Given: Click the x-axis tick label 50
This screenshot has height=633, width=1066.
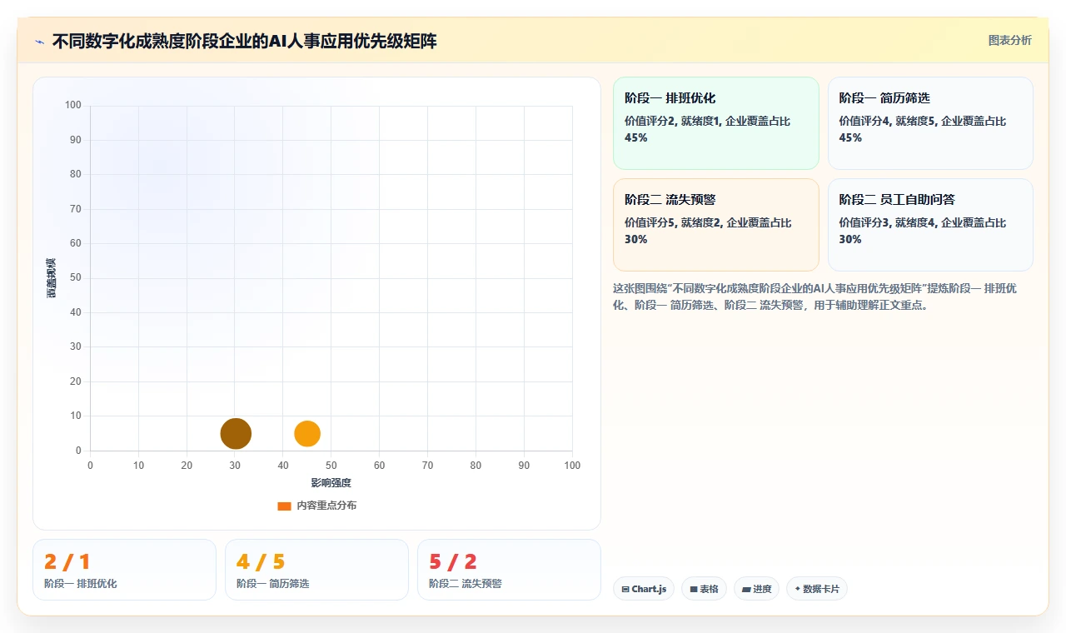Looking at the screenshot, I should (x=331, y=466).
